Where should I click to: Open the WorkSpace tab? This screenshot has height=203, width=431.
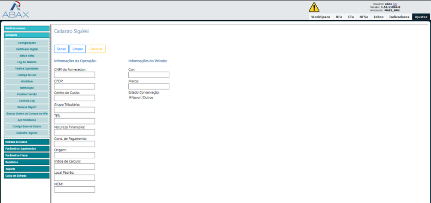(x=321, y=17)
